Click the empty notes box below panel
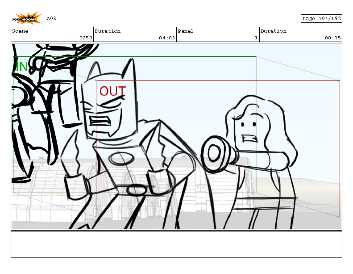 tap(177, 244)
